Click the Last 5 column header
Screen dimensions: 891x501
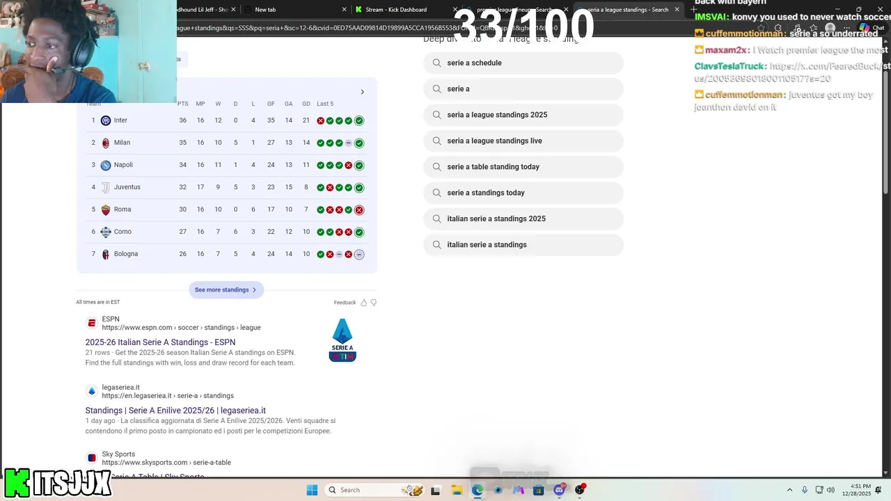click(325, 104)
